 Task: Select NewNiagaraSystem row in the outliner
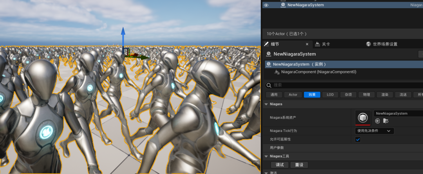click(343, 5)
